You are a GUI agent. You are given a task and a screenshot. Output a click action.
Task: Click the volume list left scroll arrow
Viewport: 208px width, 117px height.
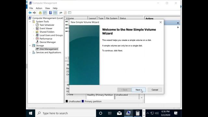coord(66,58)
